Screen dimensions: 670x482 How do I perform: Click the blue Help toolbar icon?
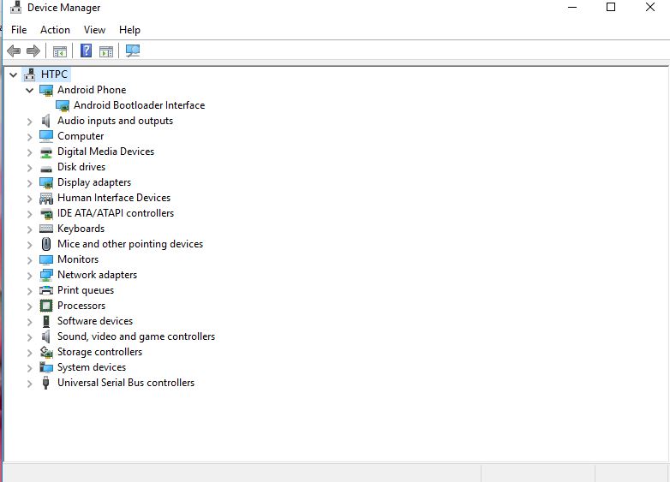(86, 51)
